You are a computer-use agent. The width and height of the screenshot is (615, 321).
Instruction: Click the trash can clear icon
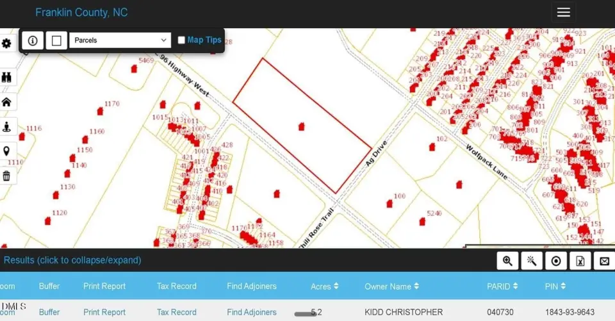(x=7, y=176)
